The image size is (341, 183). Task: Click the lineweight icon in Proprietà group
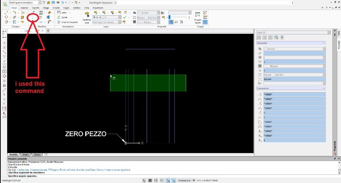135,22
